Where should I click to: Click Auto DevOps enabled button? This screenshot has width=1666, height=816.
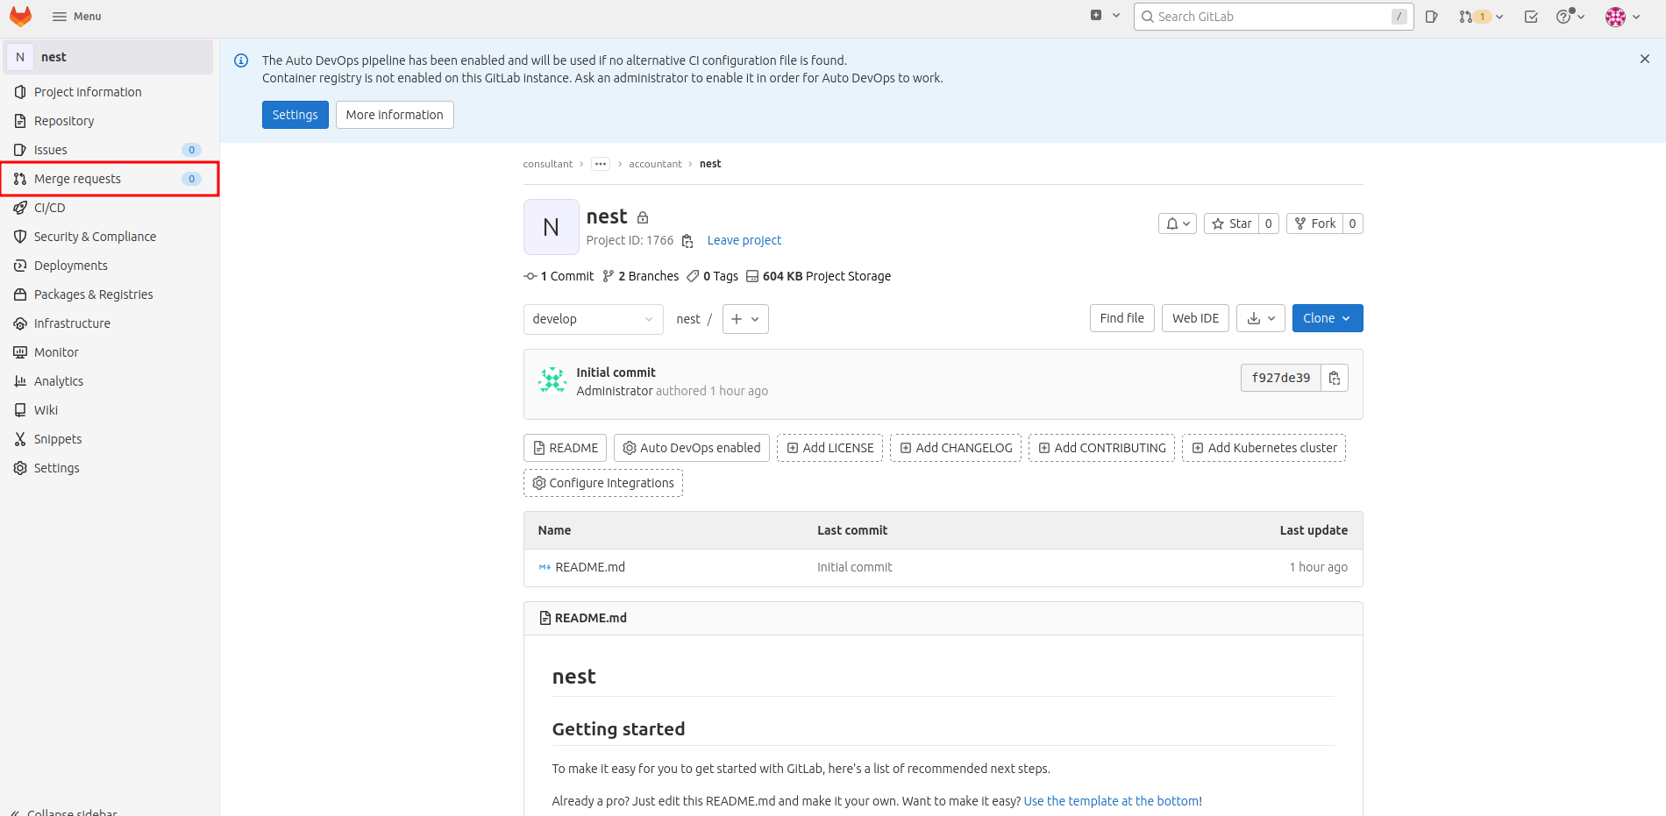692,448
